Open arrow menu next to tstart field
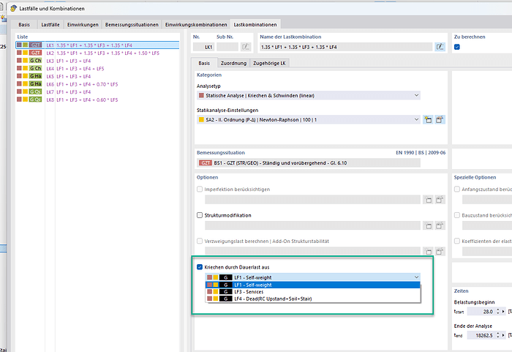The image size is (512, 352). click(x=503, y=312)
